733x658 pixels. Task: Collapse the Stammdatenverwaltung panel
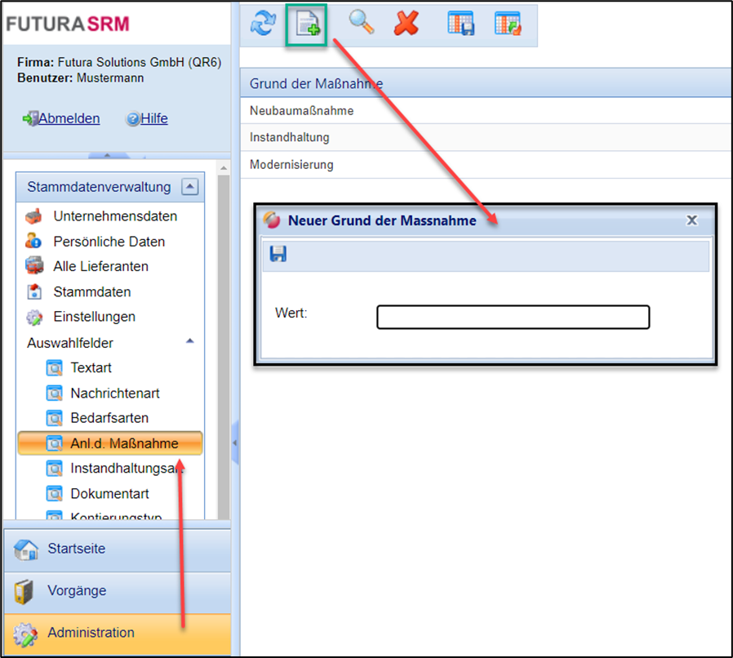click(x=189, y=187)
